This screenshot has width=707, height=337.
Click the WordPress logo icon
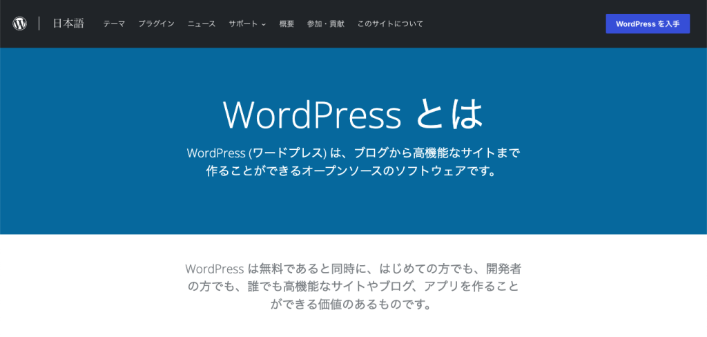pyautogui.click(x=20, y=23)
